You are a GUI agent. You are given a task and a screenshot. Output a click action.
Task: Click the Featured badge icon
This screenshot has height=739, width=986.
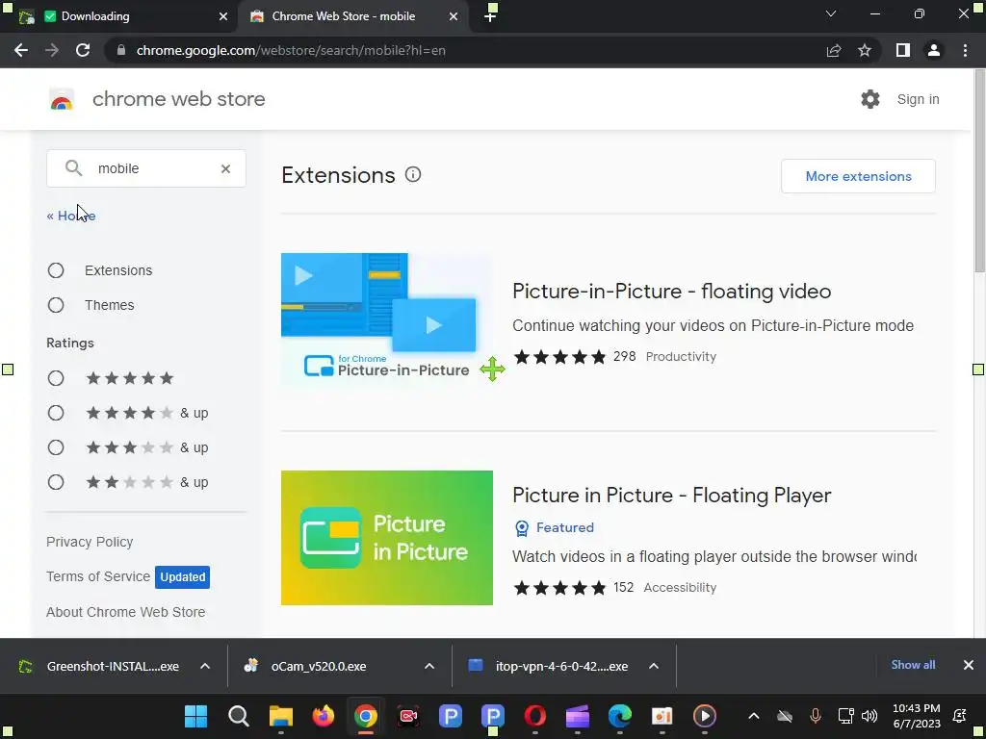point(522,528)
